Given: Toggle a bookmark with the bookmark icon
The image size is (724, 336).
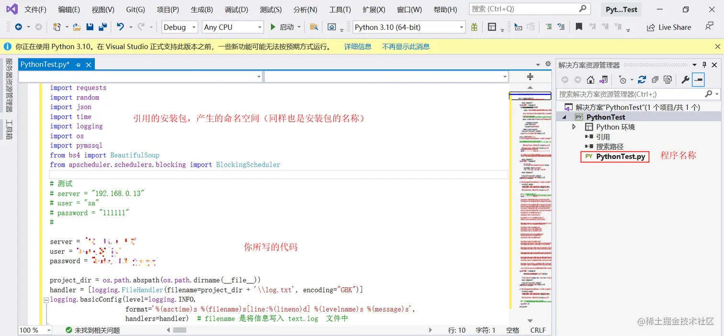Looking at the screenshot, I should pos(579,27).
